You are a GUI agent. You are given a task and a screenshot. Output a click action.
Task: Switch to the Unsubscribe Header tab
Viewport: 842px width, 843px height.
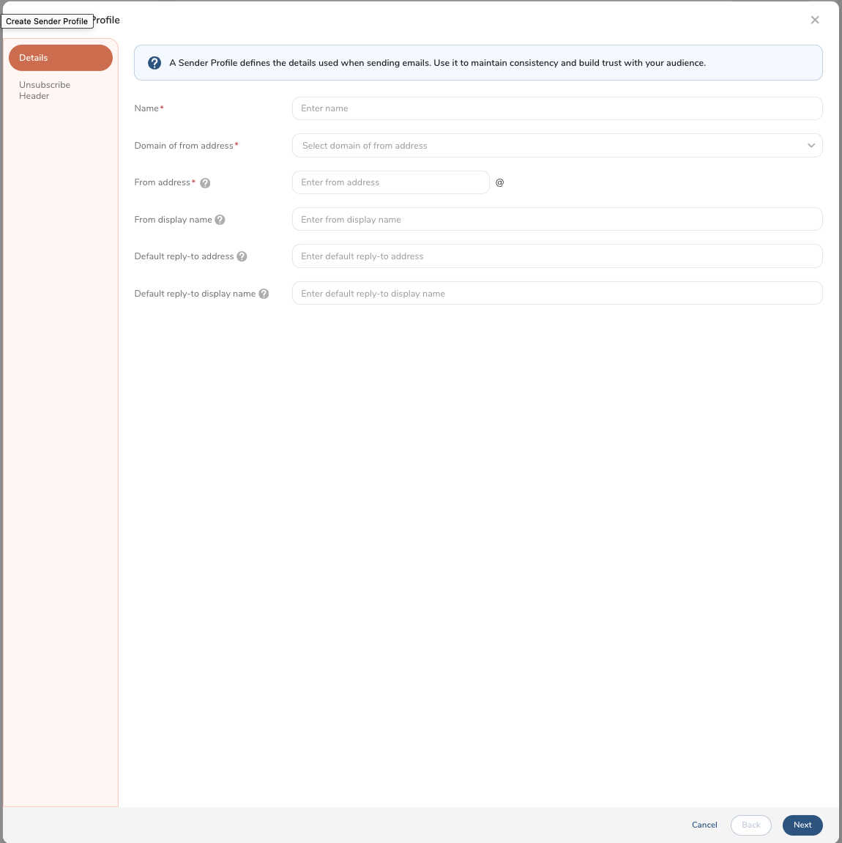pyautogui.click(x=45, y=90)
